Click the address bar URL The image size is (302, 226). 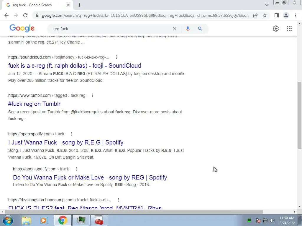pos(145,15)
